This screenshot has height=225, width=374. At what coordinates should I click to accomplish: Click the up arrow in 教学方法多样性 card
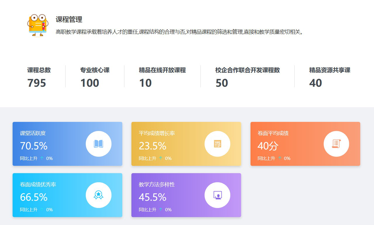tap(161, 209)
